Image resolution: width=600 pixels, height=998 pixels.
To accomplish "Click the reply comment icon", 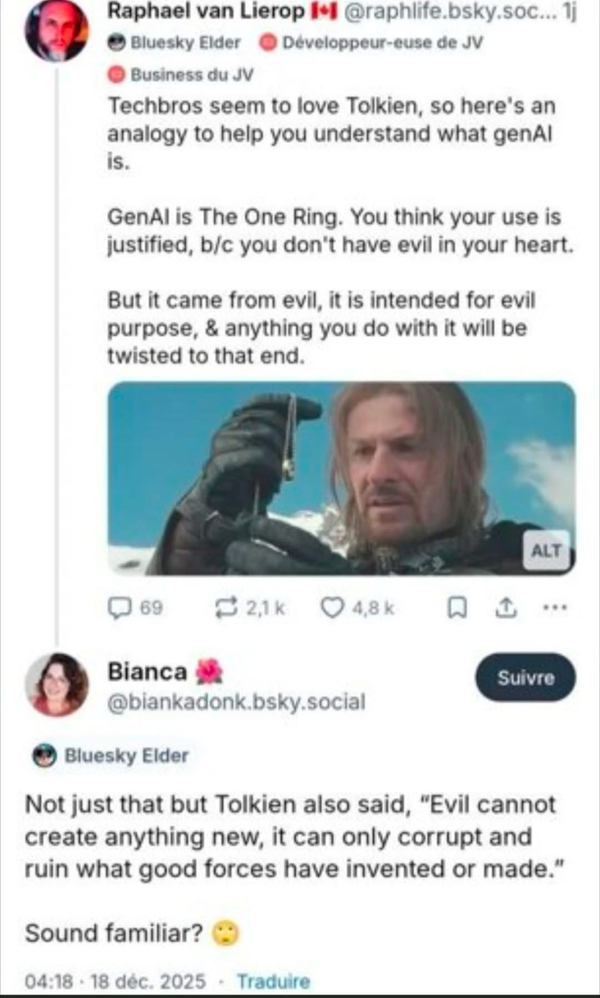I will pyautogui.click(x=118, y=608).
